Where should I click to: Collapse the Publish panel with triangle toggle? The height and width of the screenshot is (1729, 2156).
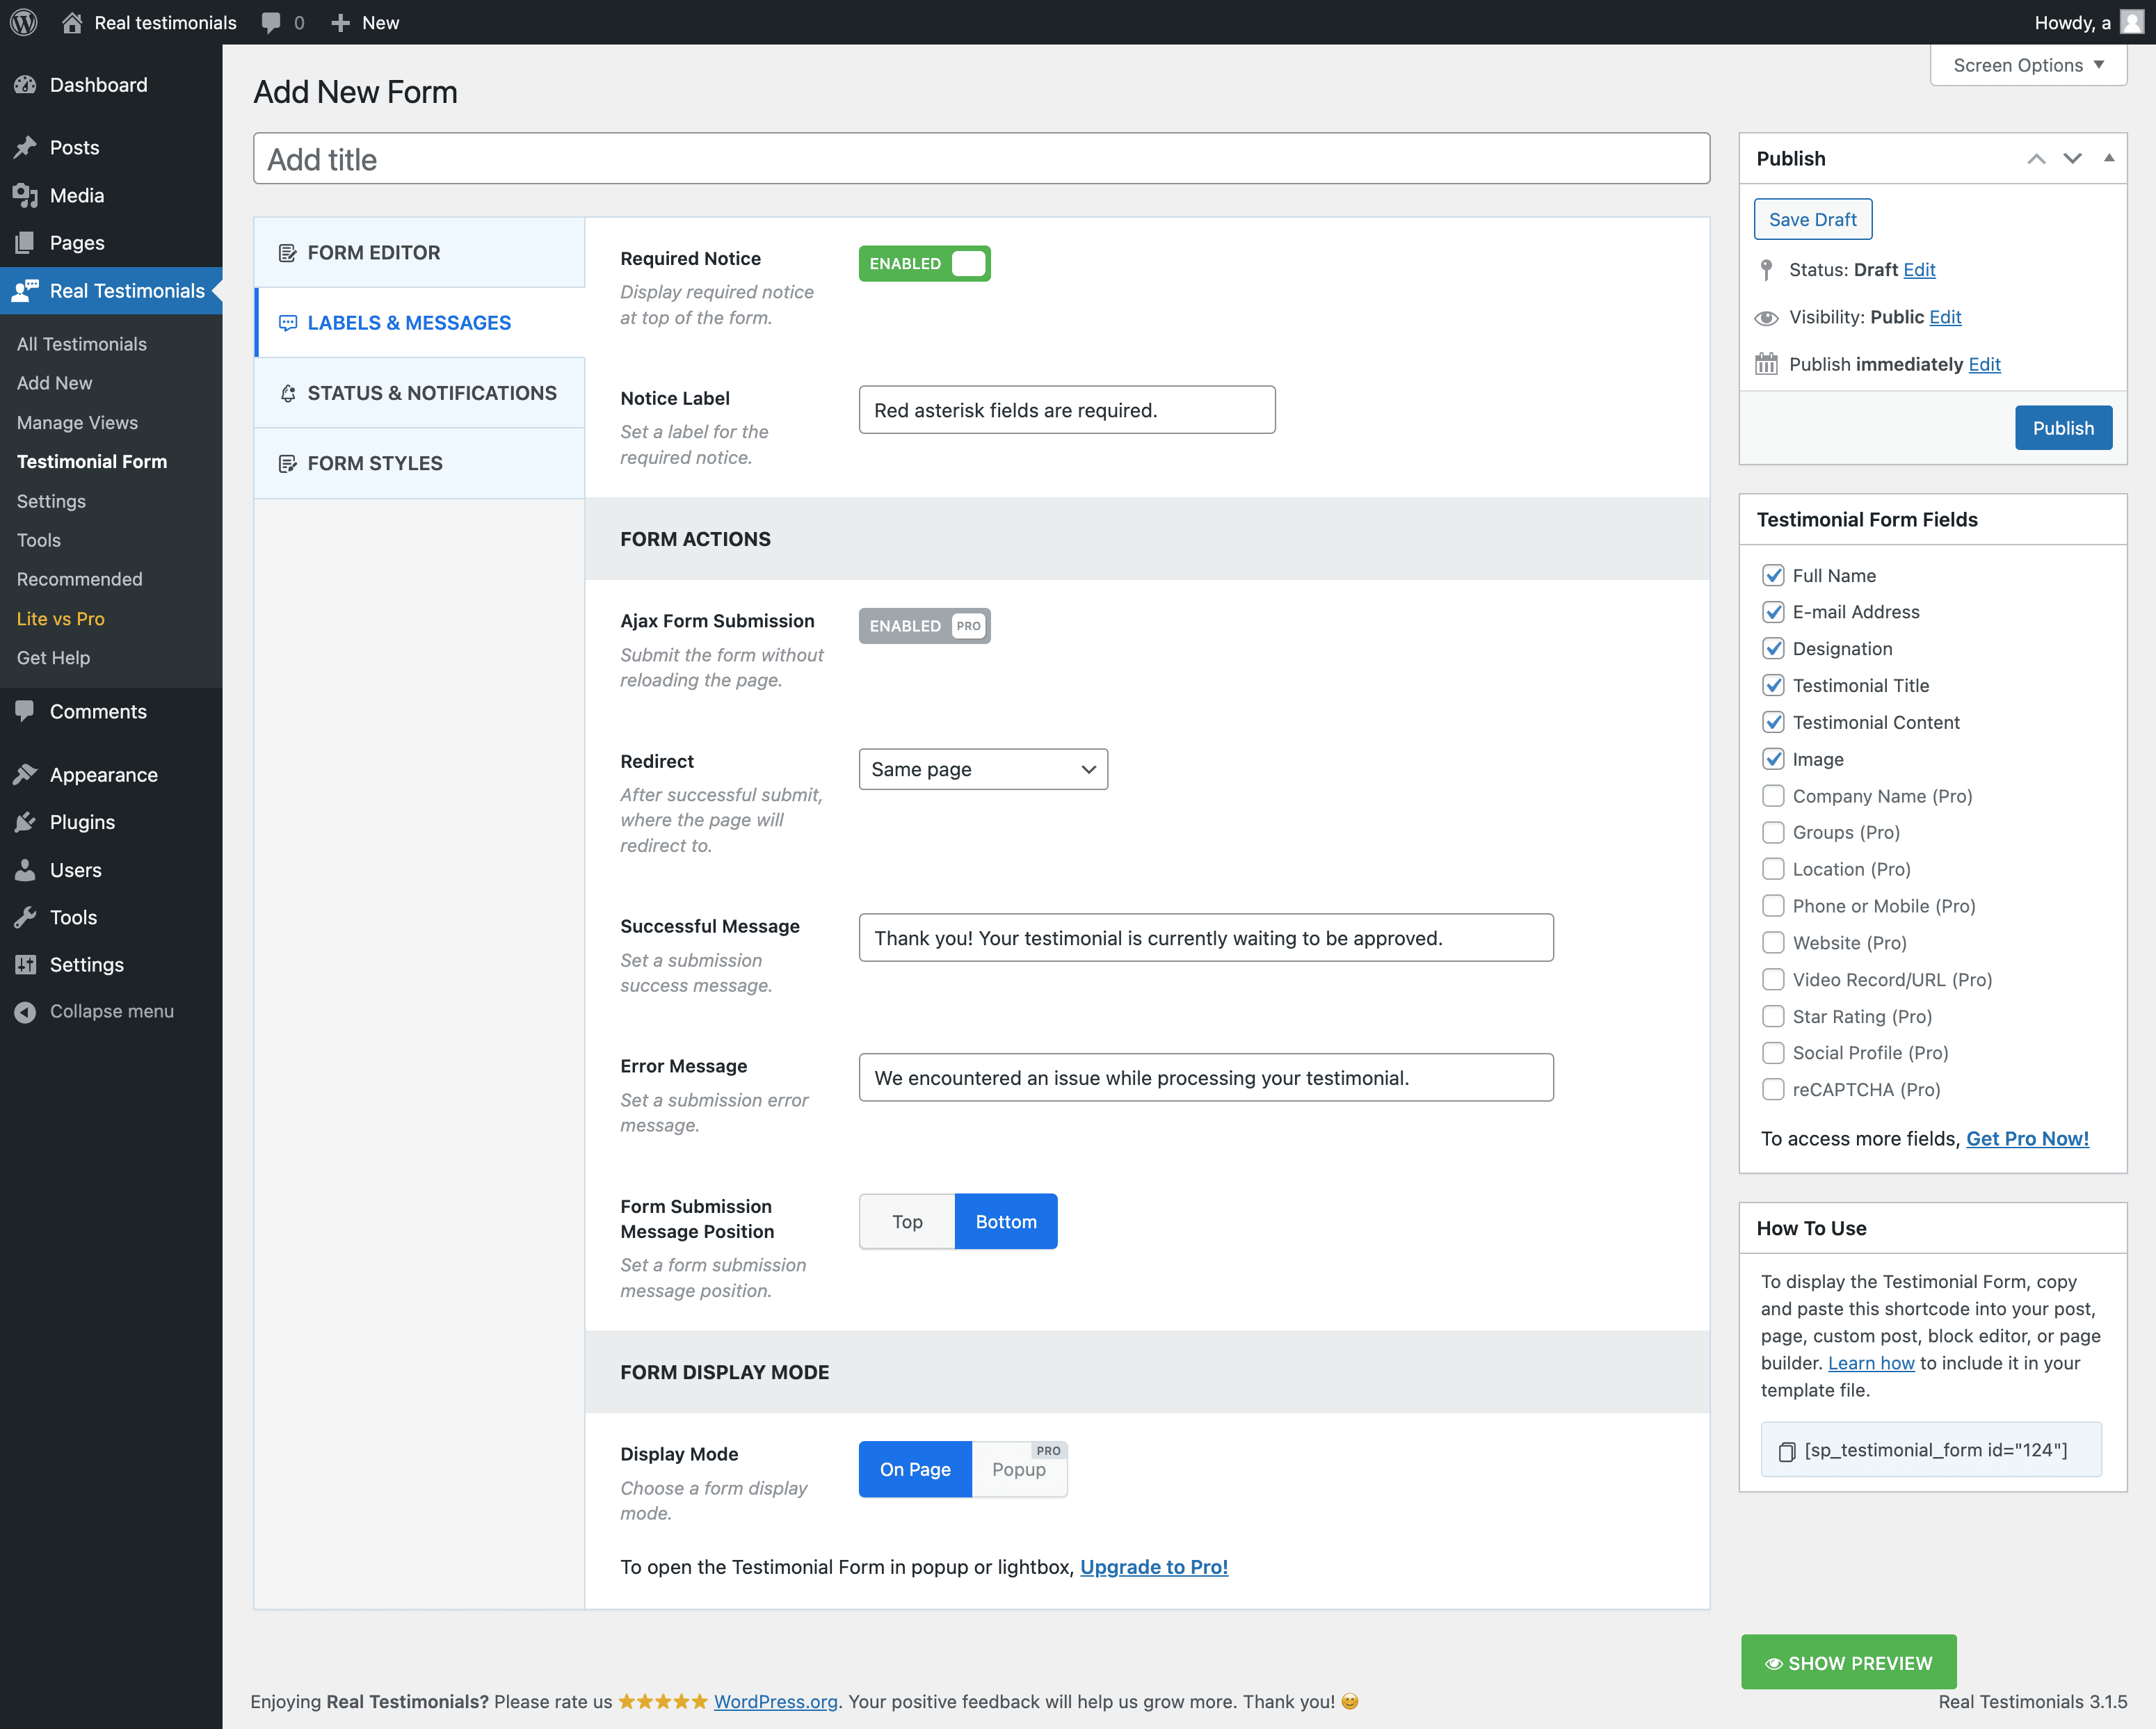pos(2108,158)
